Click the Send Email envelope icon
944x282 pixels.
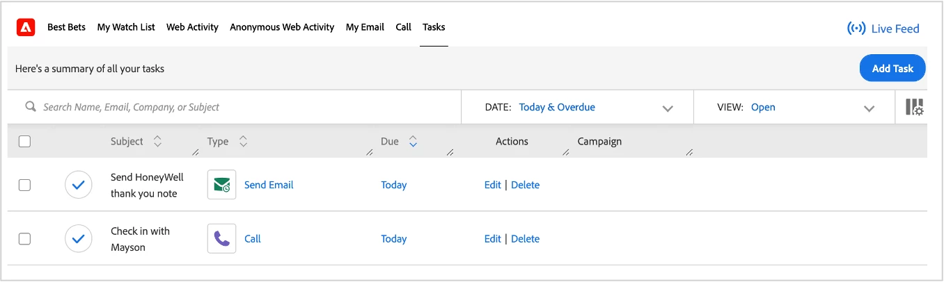[x=222, y=185]
